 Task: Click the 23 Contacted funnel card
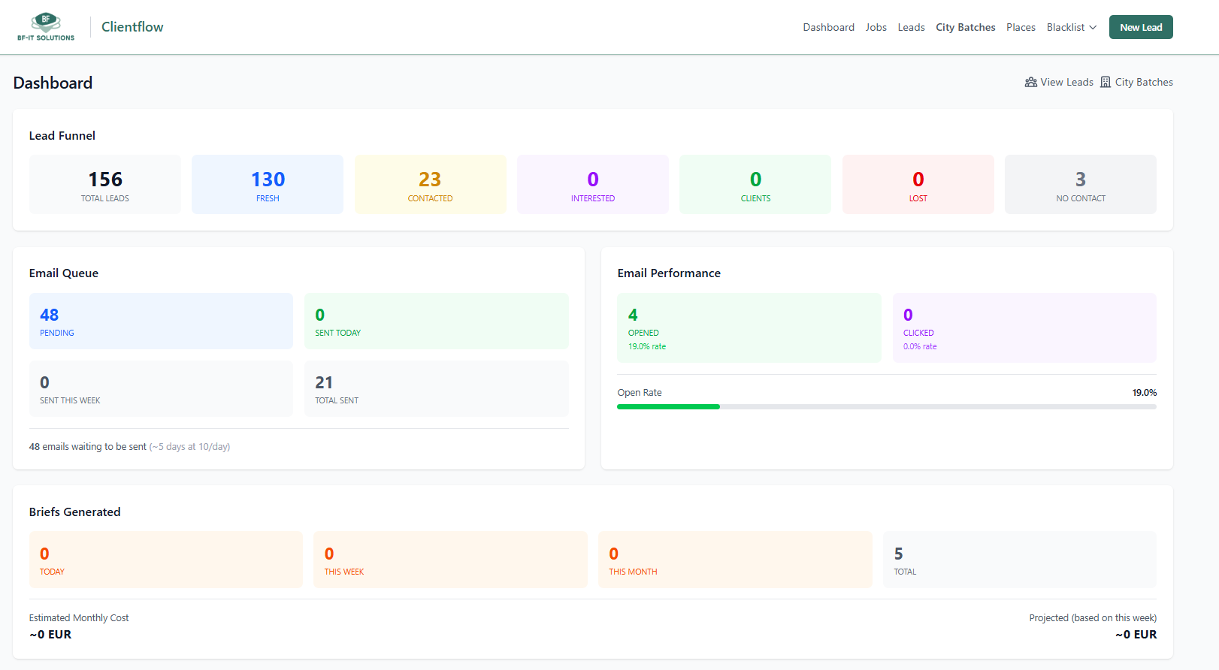coord(430,185)
